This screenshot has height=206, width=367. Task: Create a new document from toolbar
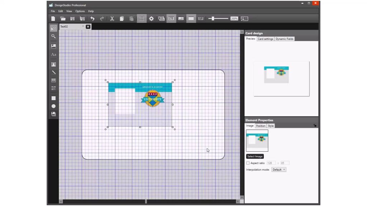tap(53, 19)
